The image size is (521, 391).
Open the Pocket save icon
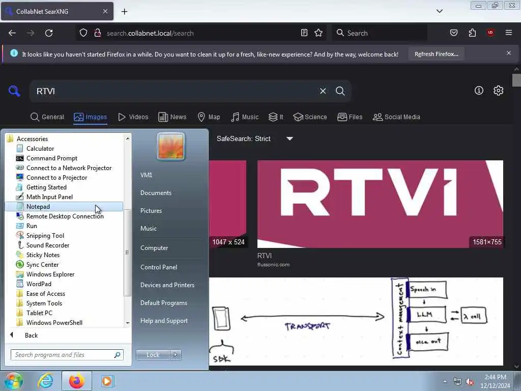[454, 33]
